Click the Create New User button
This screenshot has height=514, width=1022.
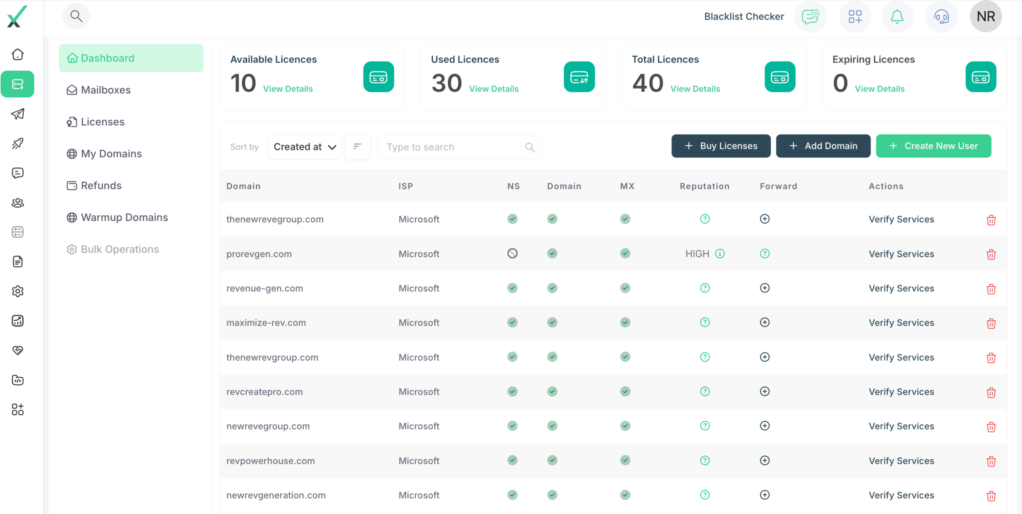[933, 146]
